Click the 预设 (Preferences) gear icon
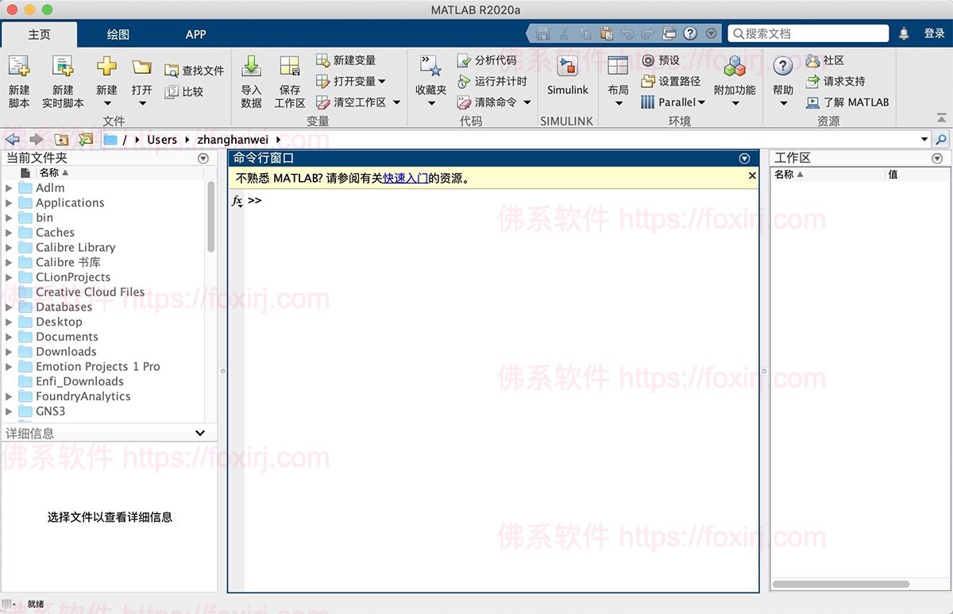The width and height of the screenshot is (953, 614). 648,60
